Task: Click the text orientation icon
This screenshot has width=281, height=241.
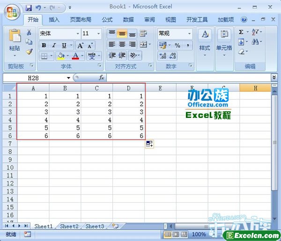Action: click(133, 55)
